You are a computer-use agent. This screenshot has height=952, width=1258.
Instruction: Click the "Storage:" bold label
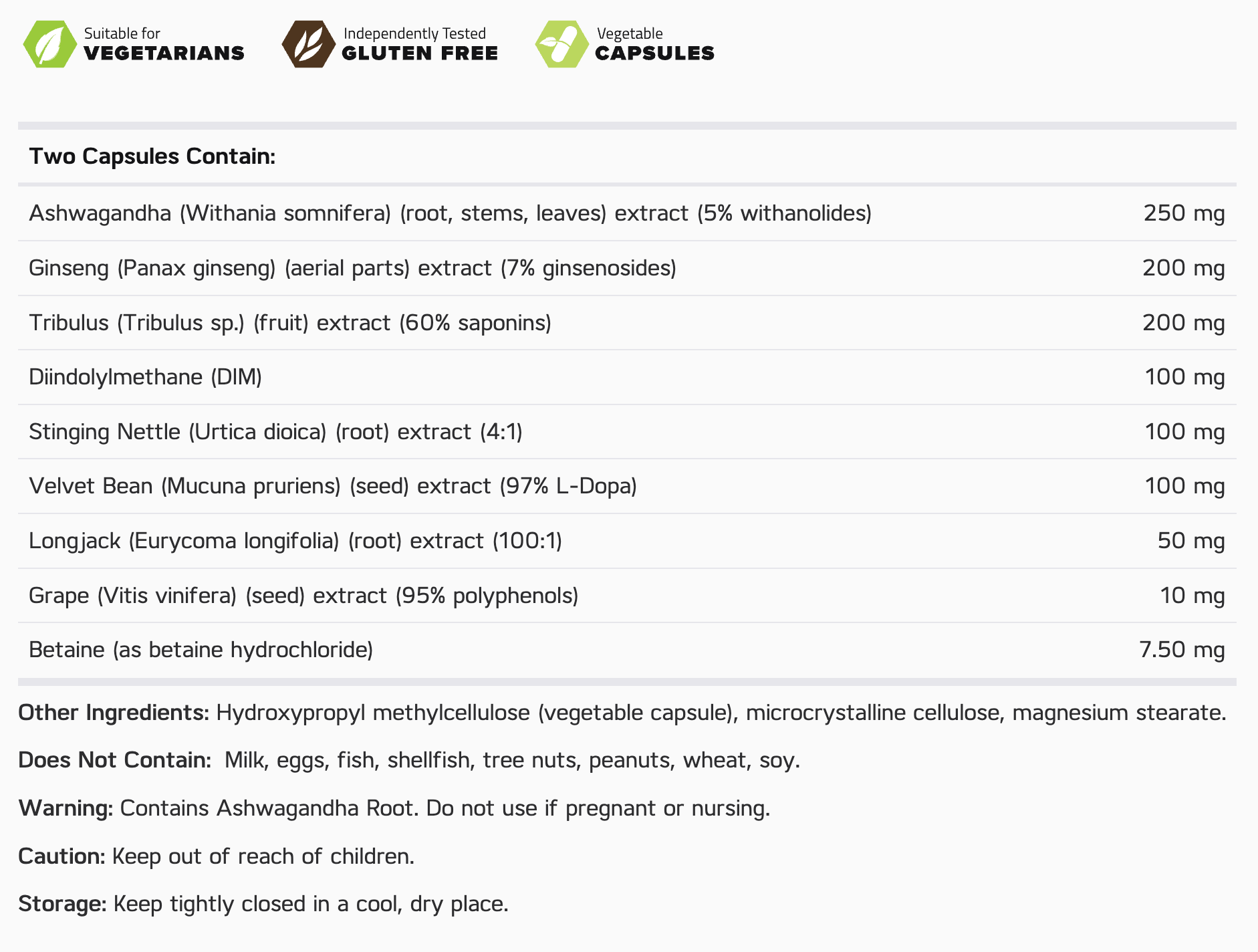pos(62,904)
